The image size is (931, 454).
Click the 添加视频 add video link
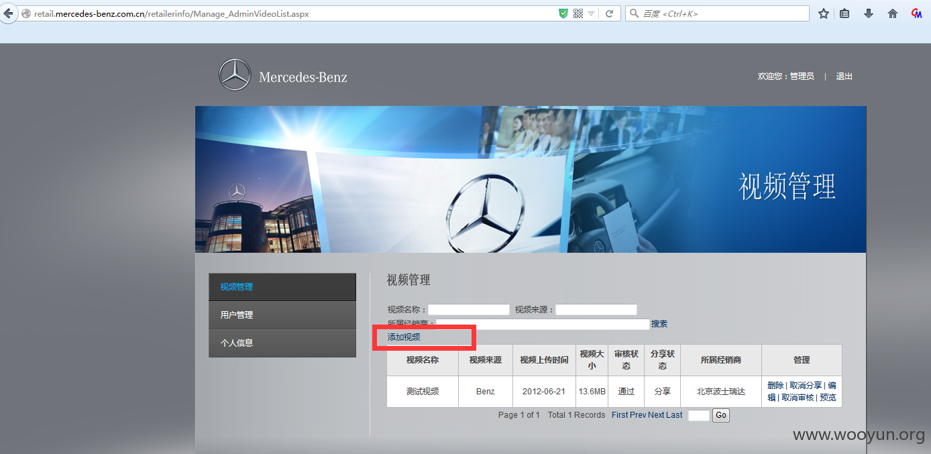404,337
